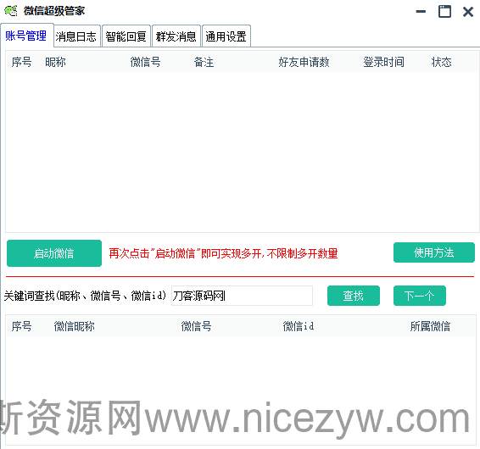This screenshot has width=480, height=449.
Task: Switch to the 账号管理 tab
Action: click(x=26, y=36)
